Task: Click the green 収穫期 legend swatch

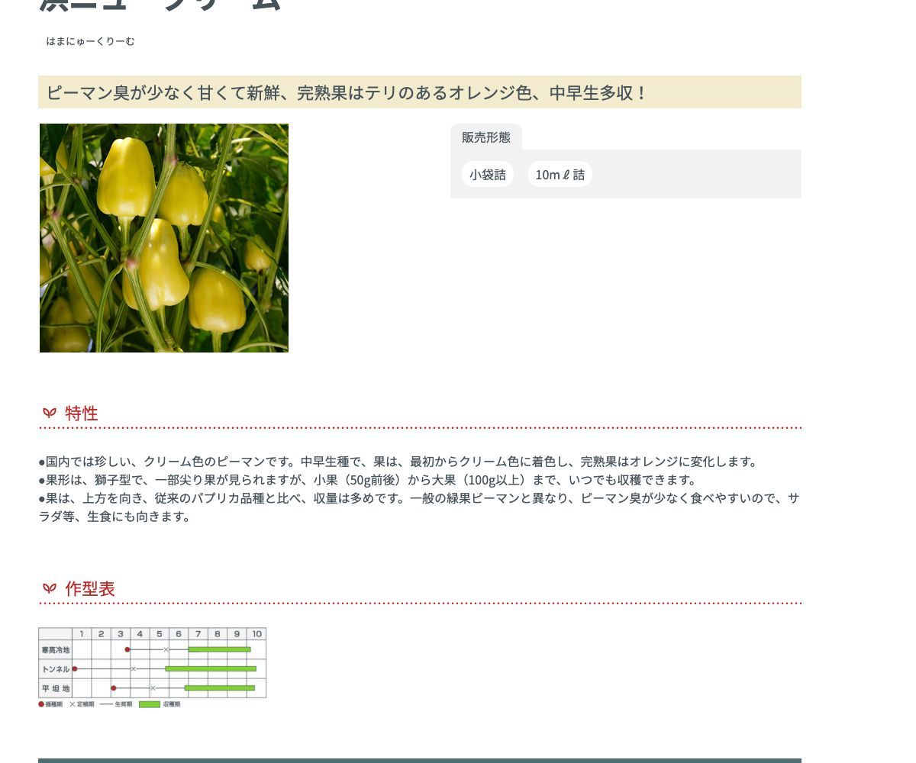Action: (149, 704)
